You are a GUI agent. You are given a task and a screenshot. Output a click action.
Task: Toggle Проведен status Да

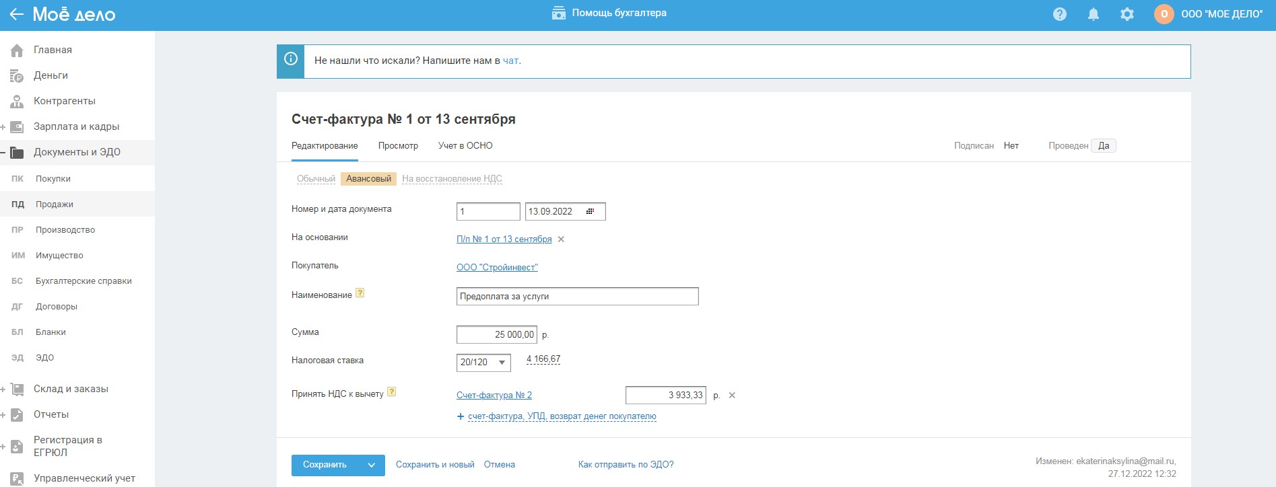point(1104,146)
